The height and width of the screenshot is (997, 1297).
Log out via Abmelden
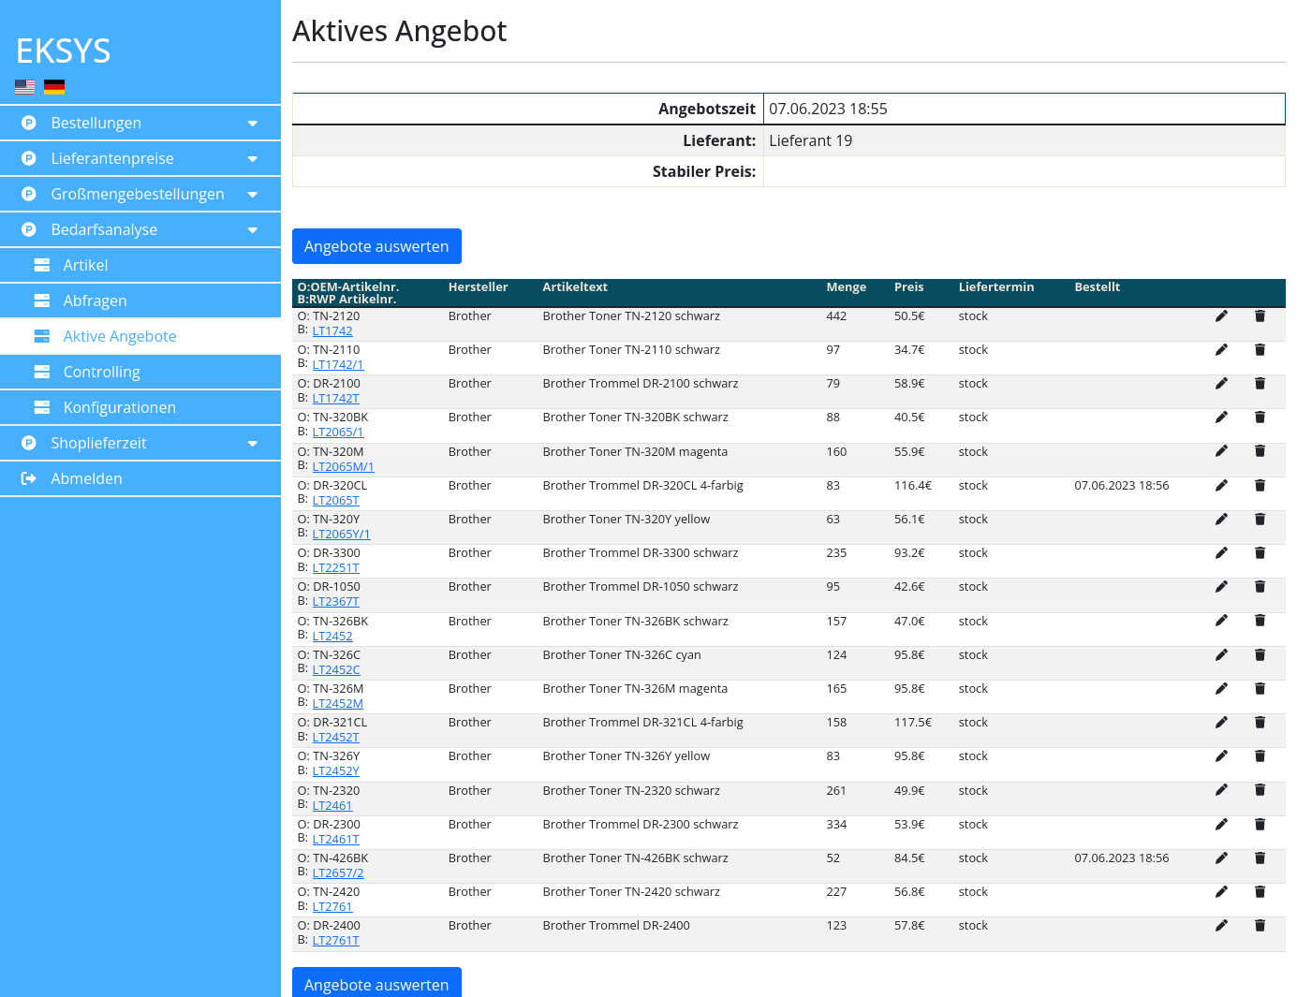[x=86, y=478]
